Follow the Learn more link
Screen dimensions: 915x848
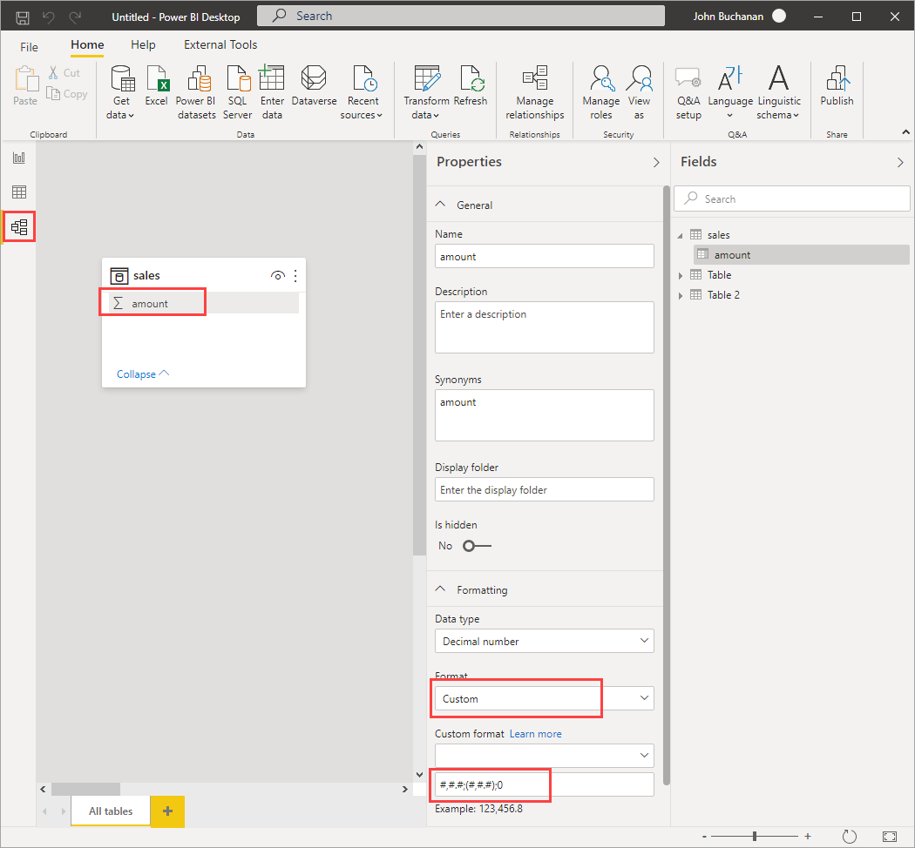(x=536, y=734)
